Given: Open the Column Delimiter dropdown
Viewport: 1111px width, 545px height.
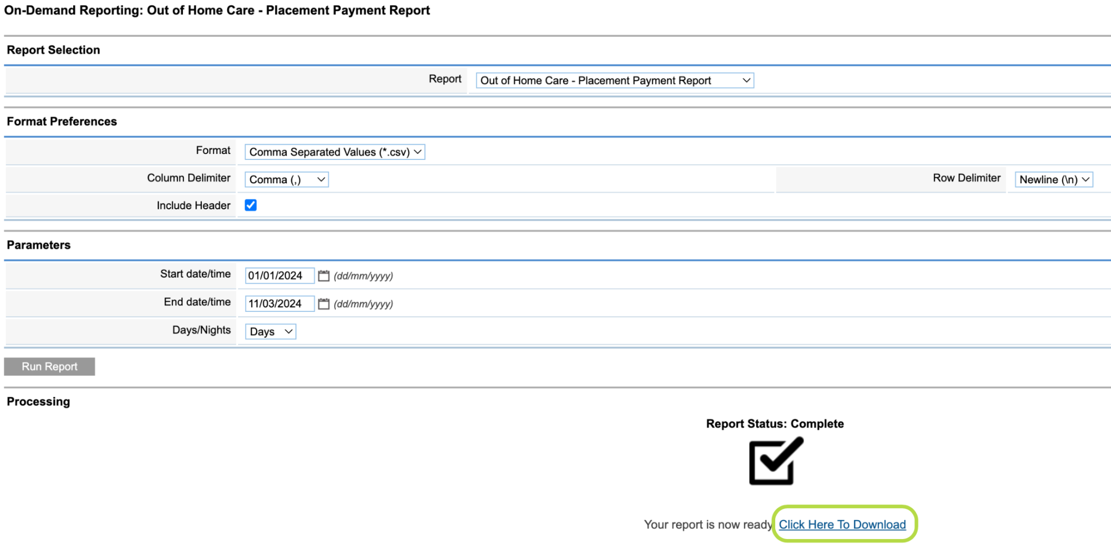Looking at the screenshot, I should pos(286,179).
